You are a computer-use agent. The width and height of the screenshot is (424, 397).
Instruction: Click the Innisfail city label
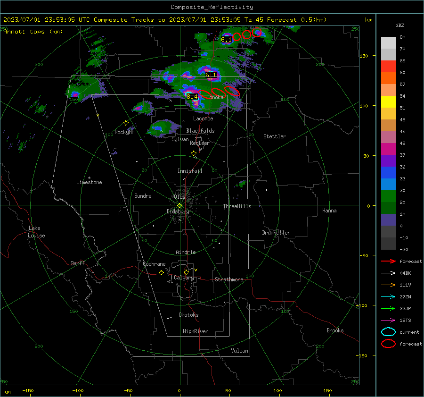pyautogui.click(x=190, y=171)
